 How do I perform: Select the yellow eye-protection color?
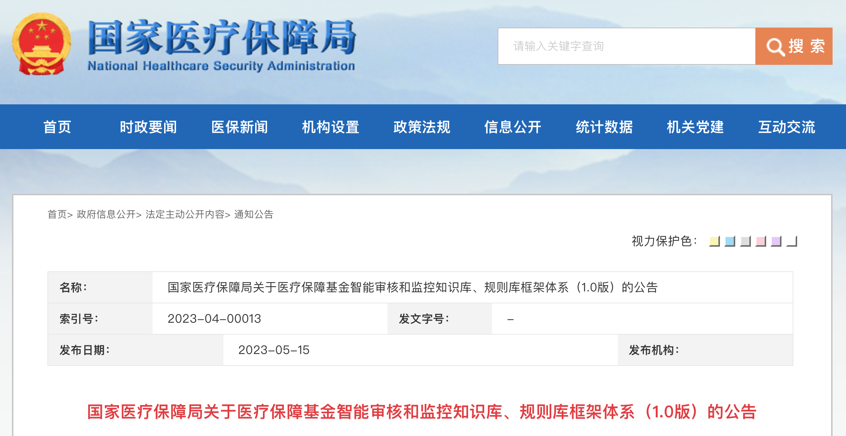(714, 241)
